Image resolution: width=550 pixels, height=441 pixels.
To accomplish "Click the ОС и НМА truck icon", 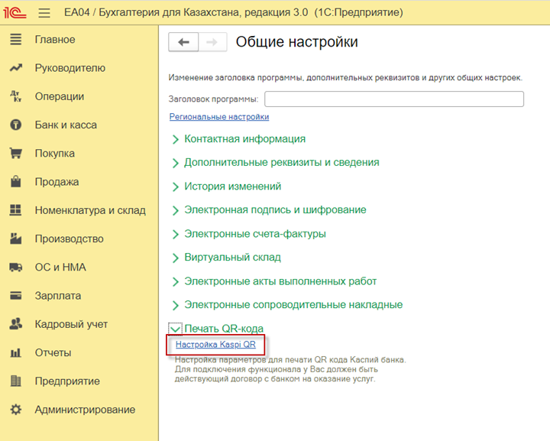I will [16, 268].
